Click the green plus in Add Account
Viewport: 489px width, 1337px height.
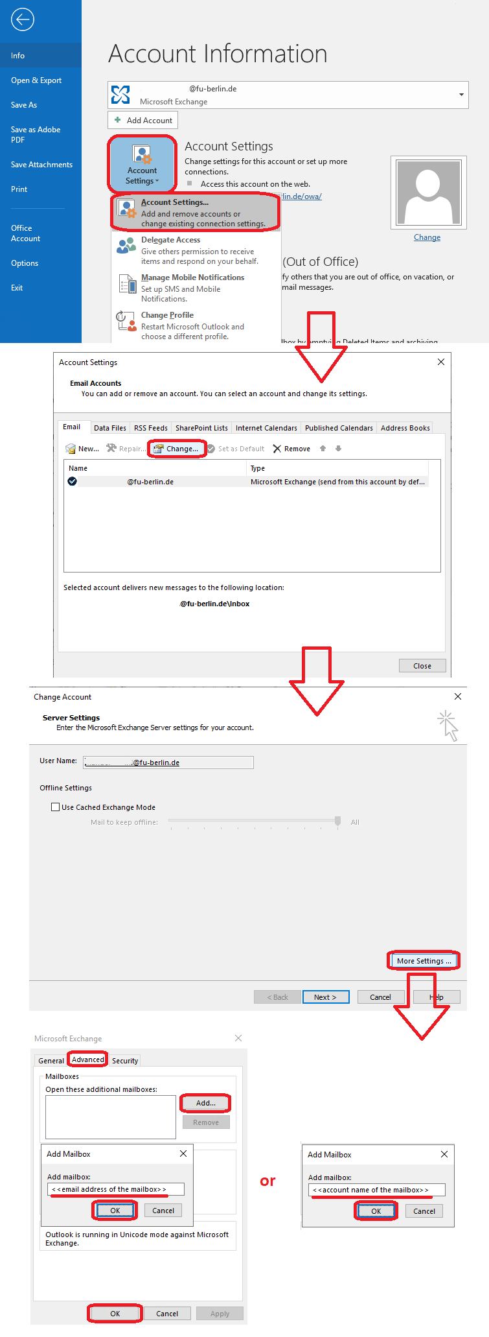pyautogui.click(x=117, y=120)
